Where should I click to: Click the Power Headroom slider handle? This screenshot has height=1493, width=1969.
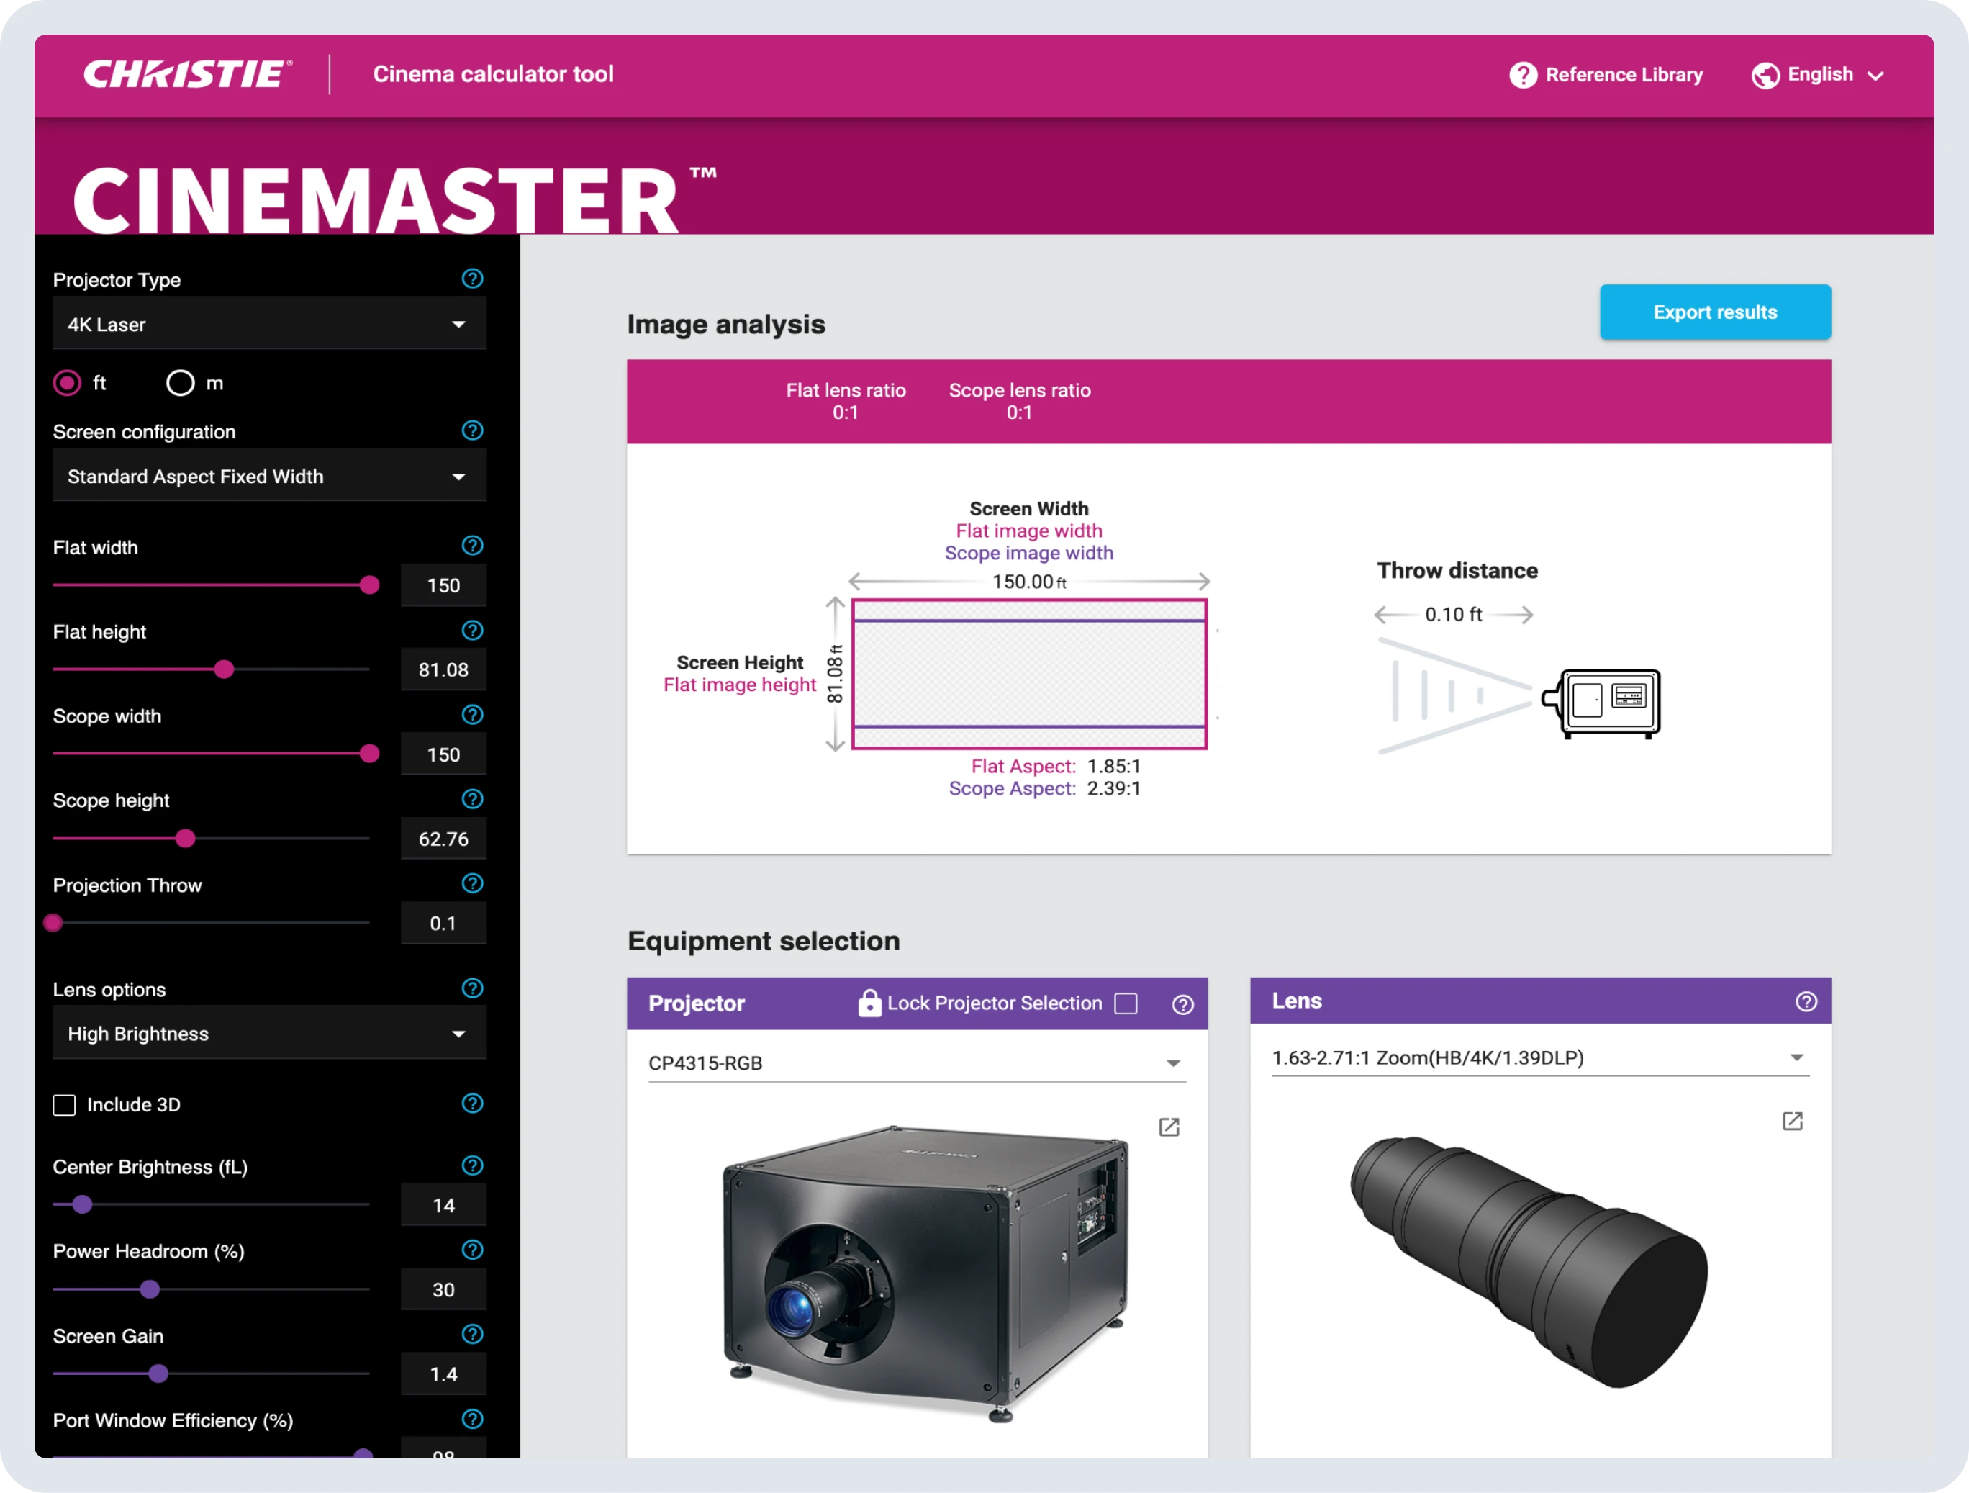[x=150, y=1289]
